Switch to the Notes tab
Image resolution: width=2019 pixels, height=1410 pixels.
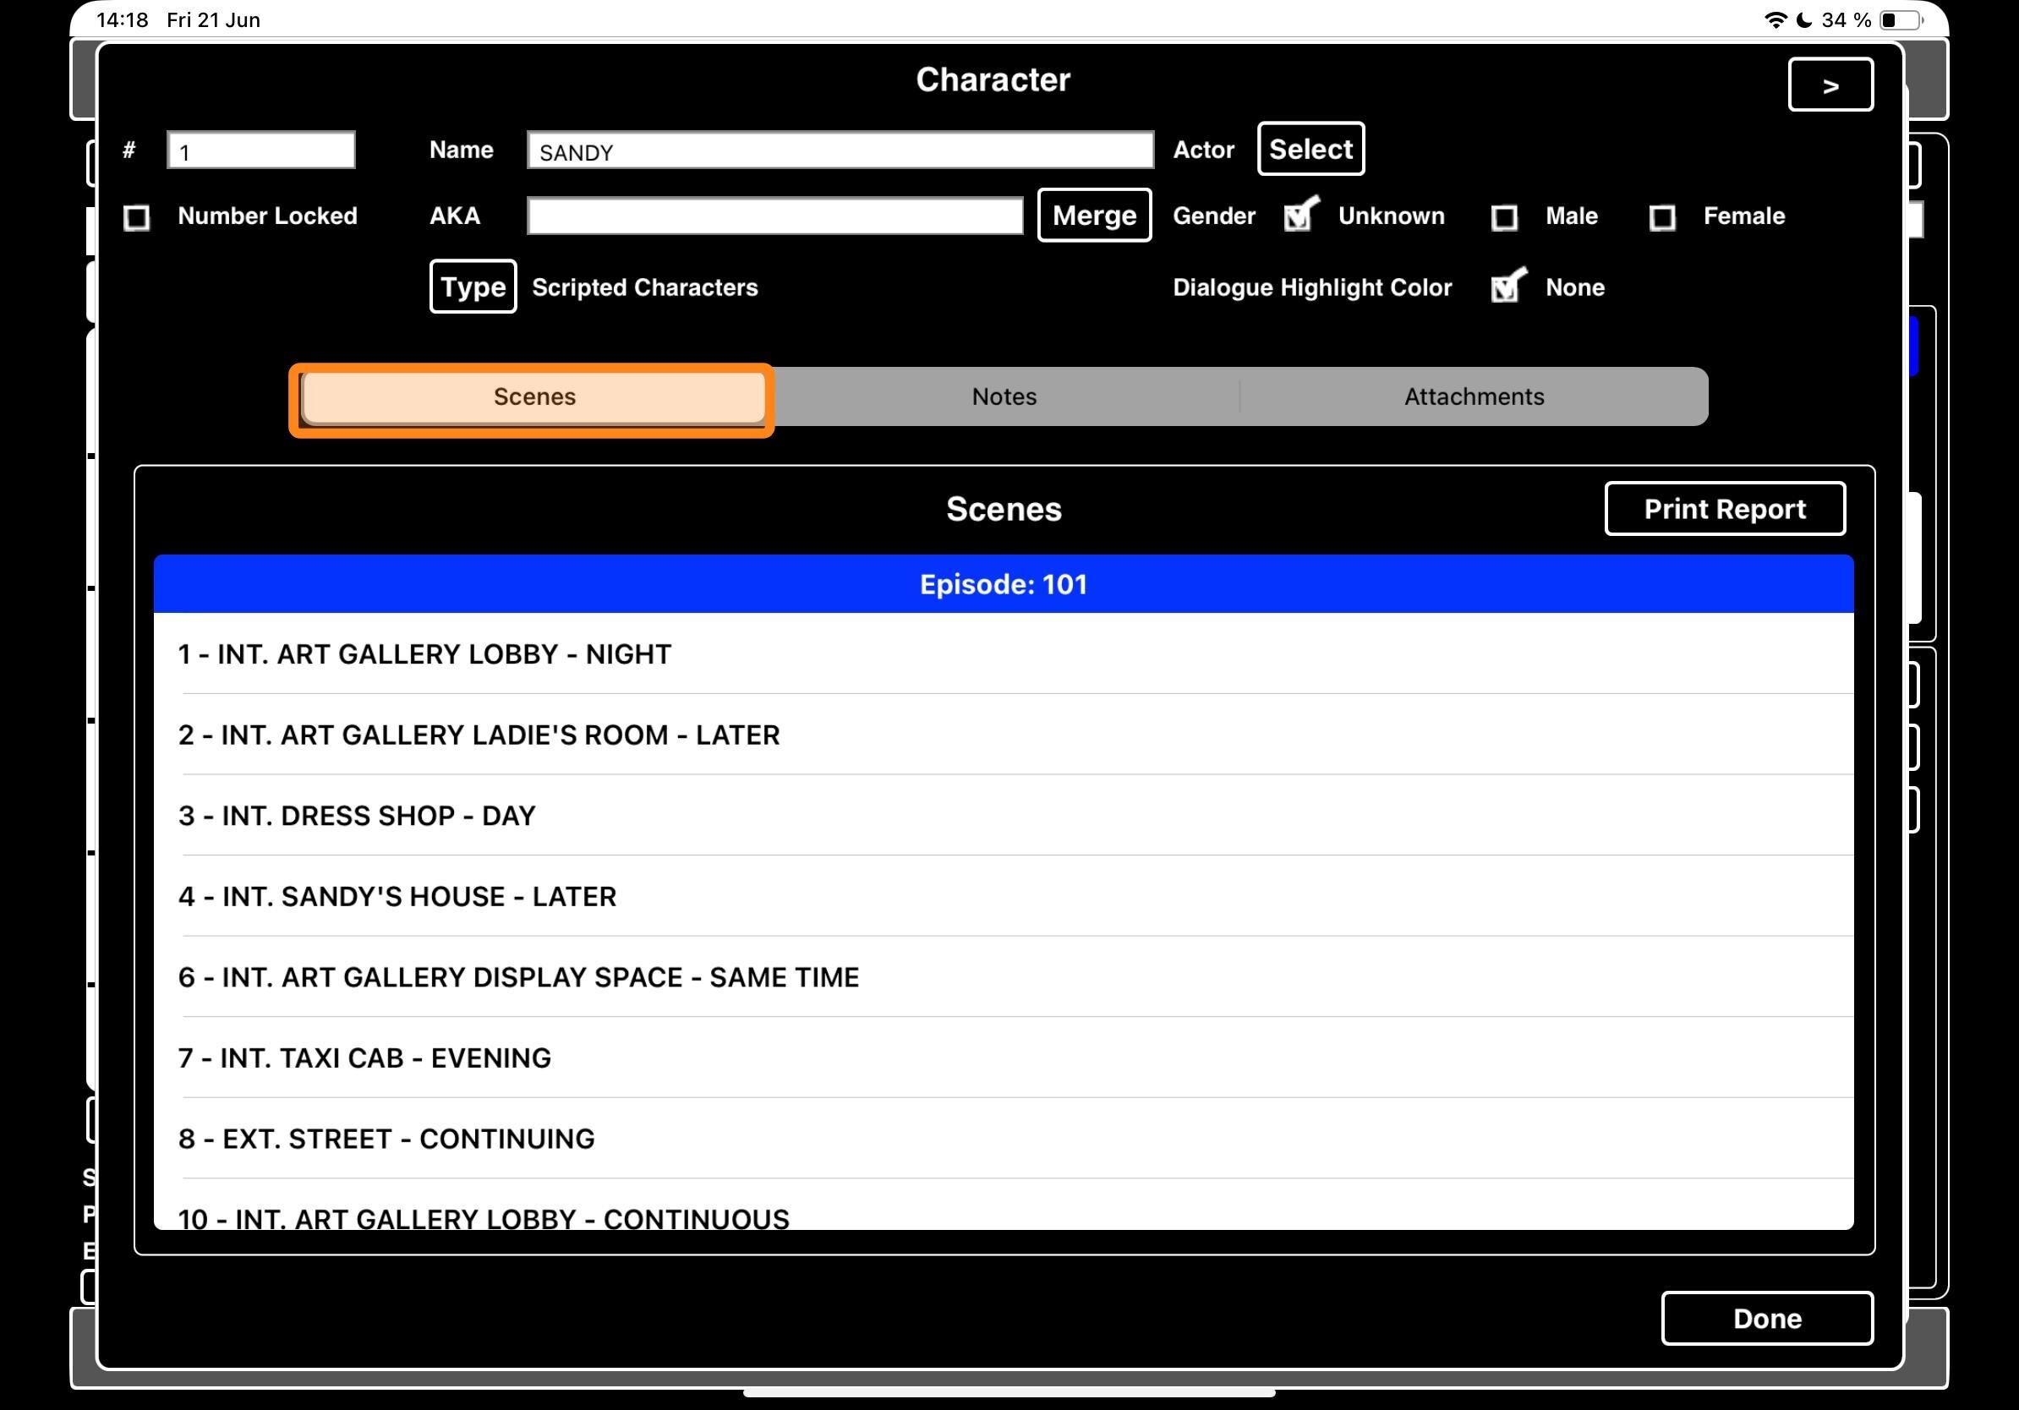(1004, 396)
